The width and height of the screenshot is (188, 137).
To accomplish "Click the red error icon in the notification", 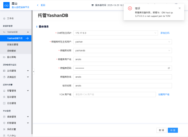I will tap(130, 8).
